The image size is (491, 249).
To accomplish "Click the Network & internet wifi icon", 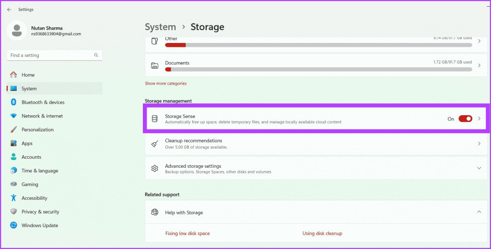I will (13, 116).
